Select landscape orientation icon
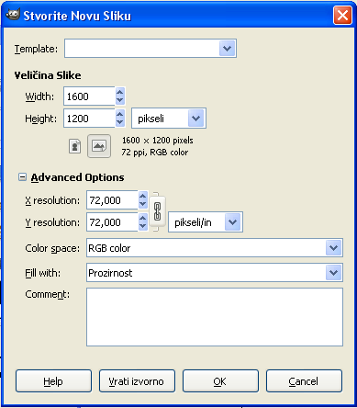This screenshot has height=408, width=357. tap(99, 146)
